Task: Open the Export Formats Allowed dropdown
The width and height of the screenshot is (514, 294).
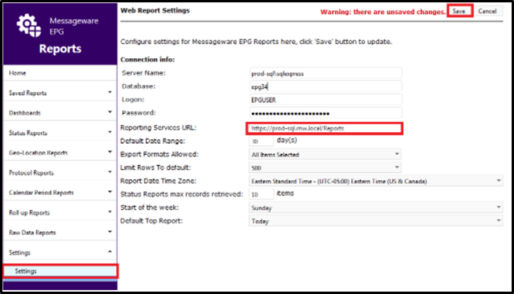Action: (325, 154)
